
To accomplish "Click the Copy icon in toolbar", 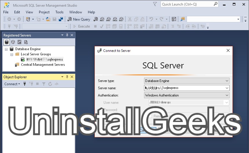I will [x=136, y=19].
